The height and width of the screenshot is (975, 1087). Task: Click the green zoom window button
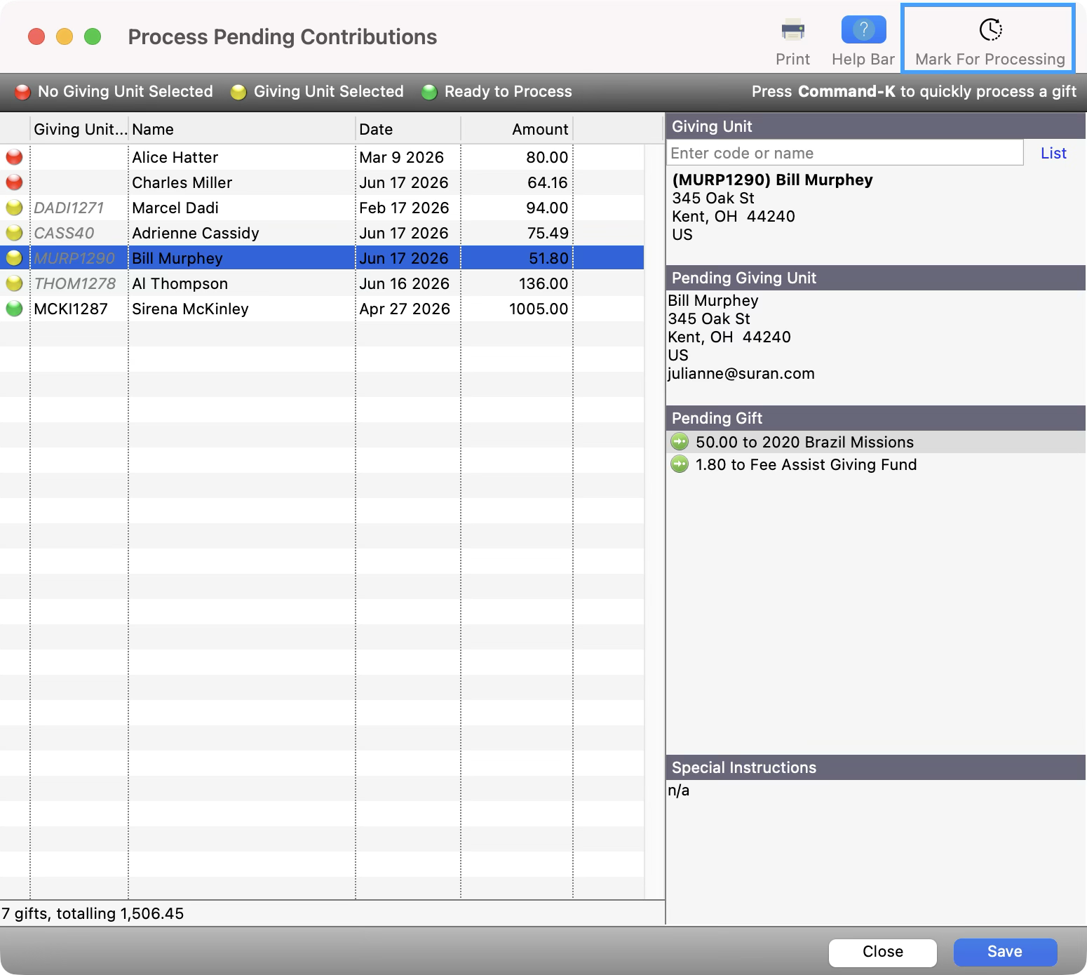(x=93, y=36)
